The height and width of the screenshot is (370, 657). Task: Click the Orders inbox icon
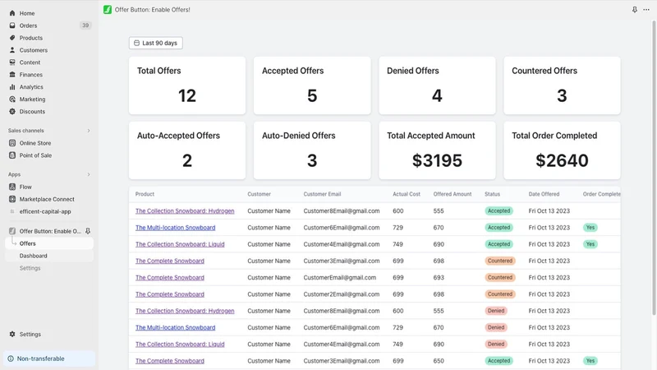coord(12,25)
